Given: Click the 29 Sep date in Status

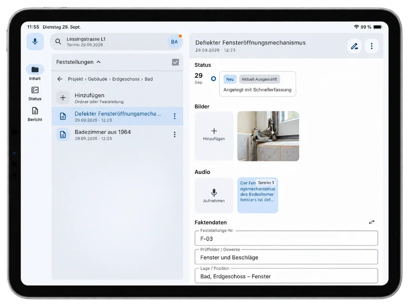Looking at the screenshot, I should pos(199,78).
